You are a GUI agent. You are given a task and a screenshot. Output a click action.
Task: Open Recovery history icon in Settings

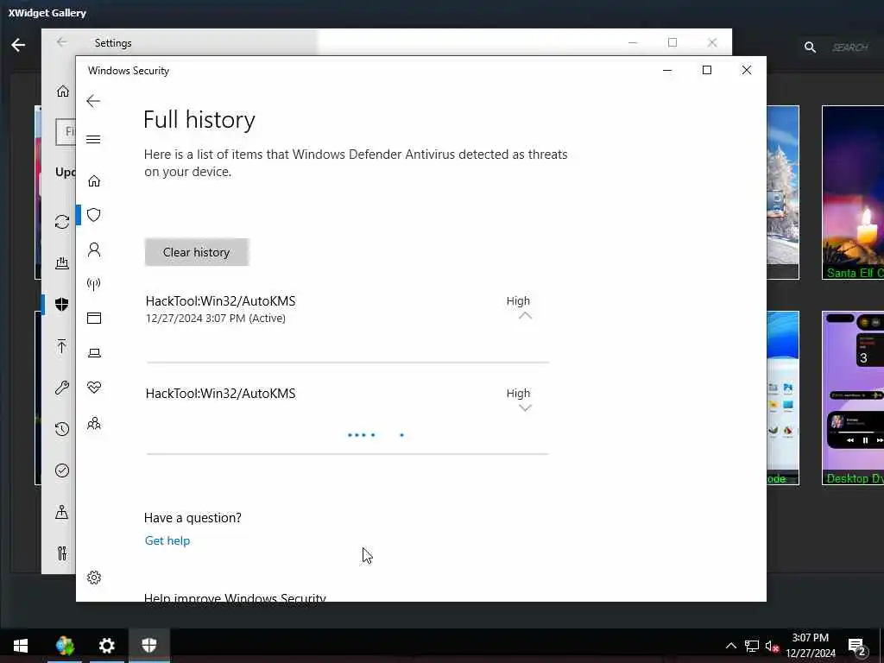[x=62, y=429]
